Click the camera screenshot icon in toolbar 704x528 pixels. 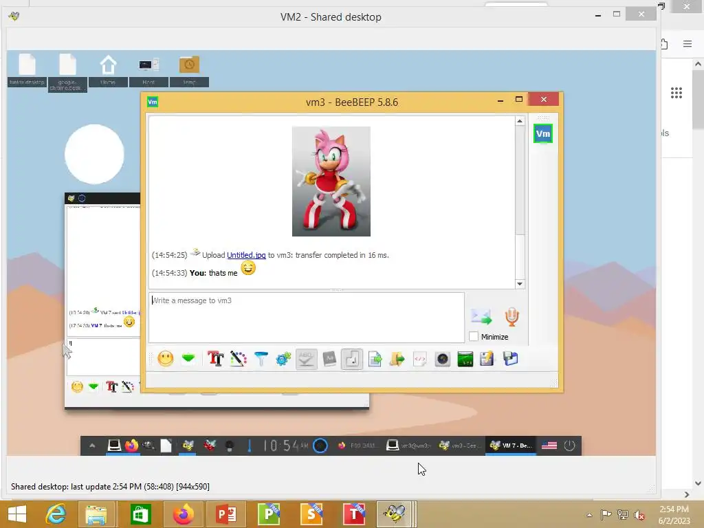coord(443,359)
